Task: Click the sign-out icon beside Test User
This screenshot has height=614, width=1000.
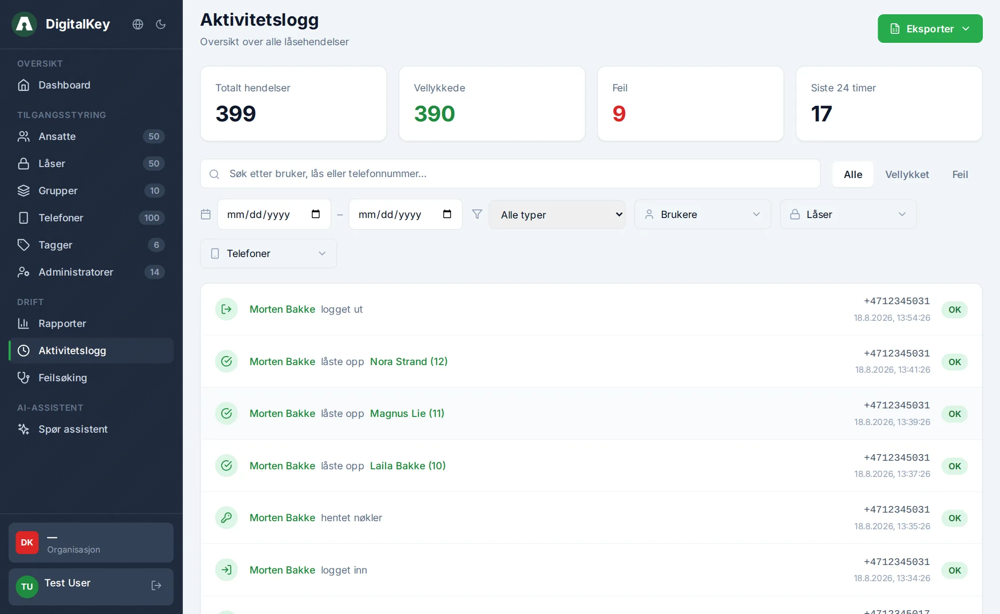Action: (156, 586)
